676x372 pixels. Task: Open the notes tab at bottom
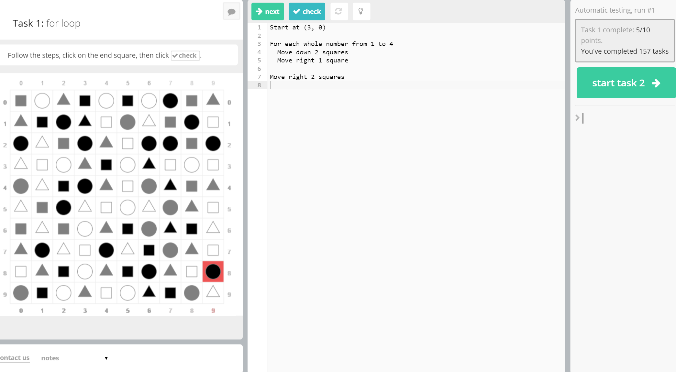50,358
